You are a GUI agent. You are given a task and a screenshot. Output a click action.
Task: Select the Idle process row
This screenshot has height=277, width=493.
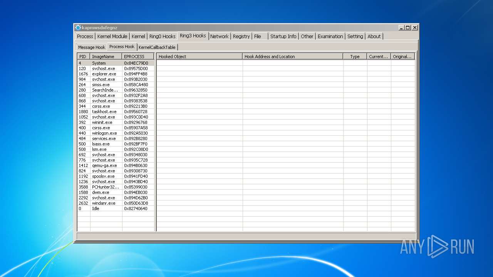point(116,209)
